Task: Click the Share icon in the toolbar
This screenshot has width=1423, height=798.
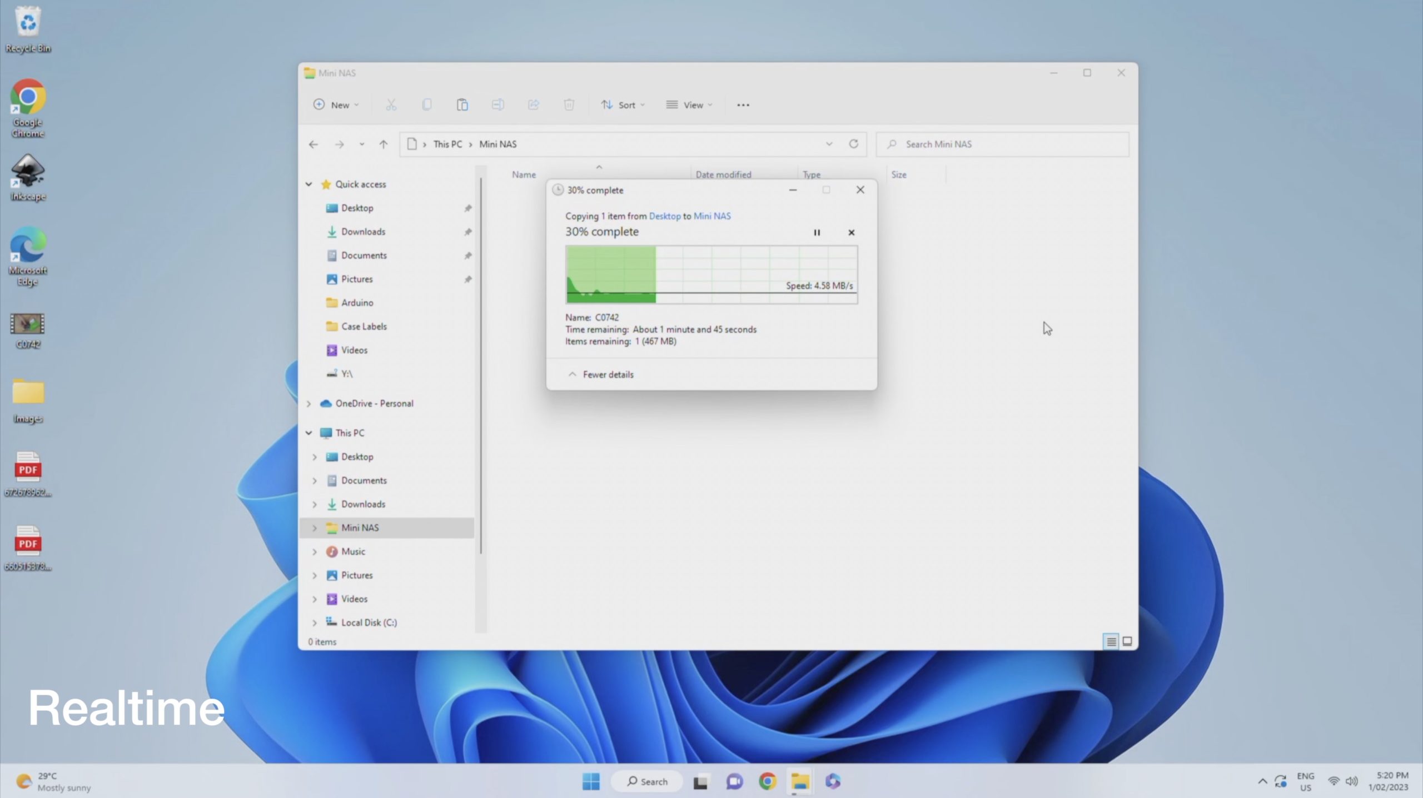Action: 533,104
